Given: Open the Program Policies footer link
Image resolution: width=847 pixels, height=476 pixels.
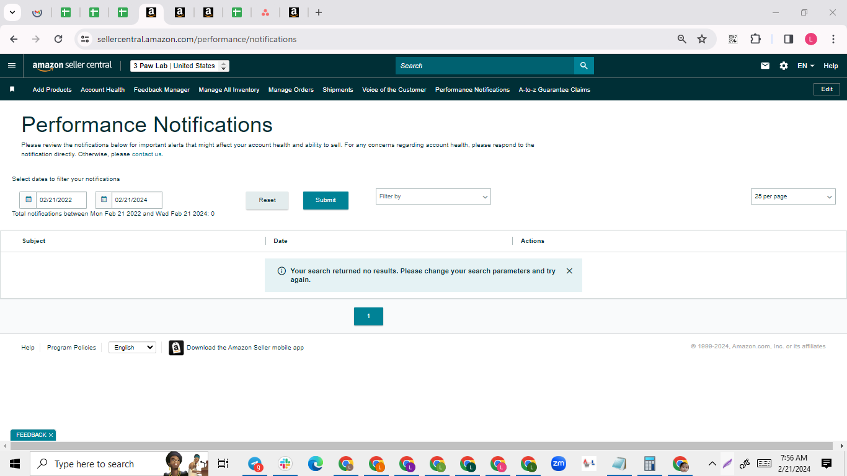Looking at the screenshot, I should pyautogui.click(x=71, y=348).
